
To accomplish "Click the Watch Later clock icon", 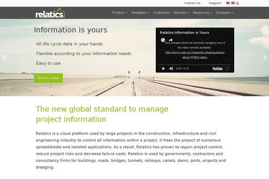I will (163, 40).
